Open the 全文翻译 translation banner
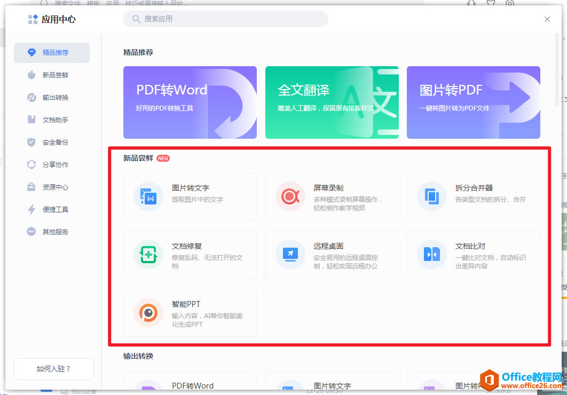This screenshot has width=567, height=395. [x=332, y=102]
